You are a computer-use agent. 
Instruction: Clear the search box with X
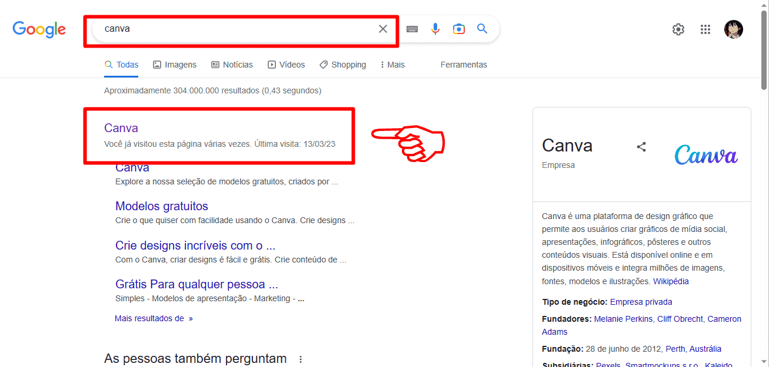click(x=383, y=29)
